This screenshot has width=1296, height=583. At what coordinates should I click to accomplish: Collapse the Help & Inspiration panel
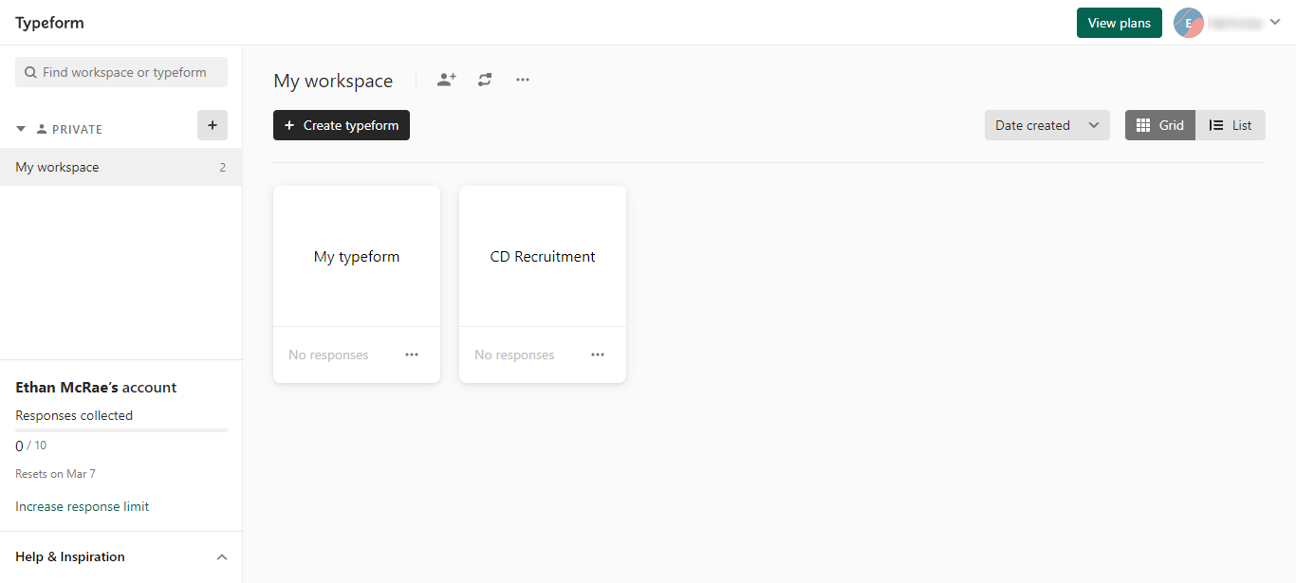[222, 557]
